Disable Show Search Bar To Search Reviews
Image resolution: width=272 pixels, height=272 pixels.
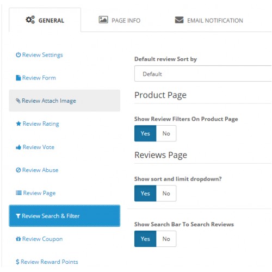point(166,239)
